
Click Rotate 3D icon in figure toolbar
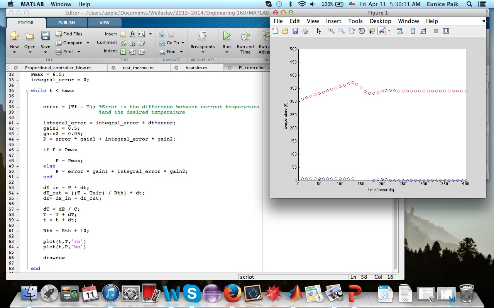click(x=361, y=30)
